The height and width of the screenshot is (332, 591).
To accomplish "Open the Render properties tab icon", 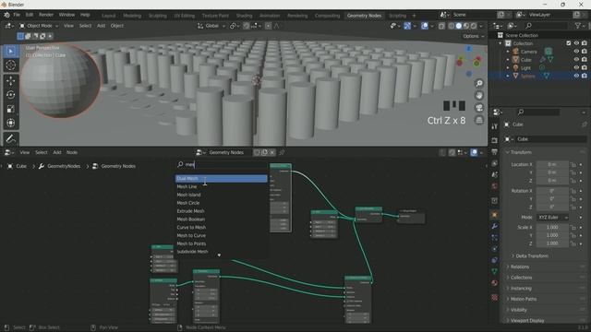I will (x=495, y=140).
